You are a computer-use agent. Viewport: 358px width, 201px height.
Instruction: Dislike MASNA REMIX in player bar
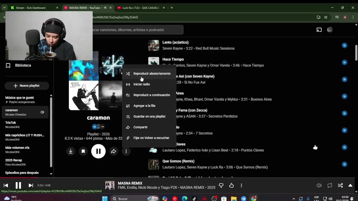221,185
